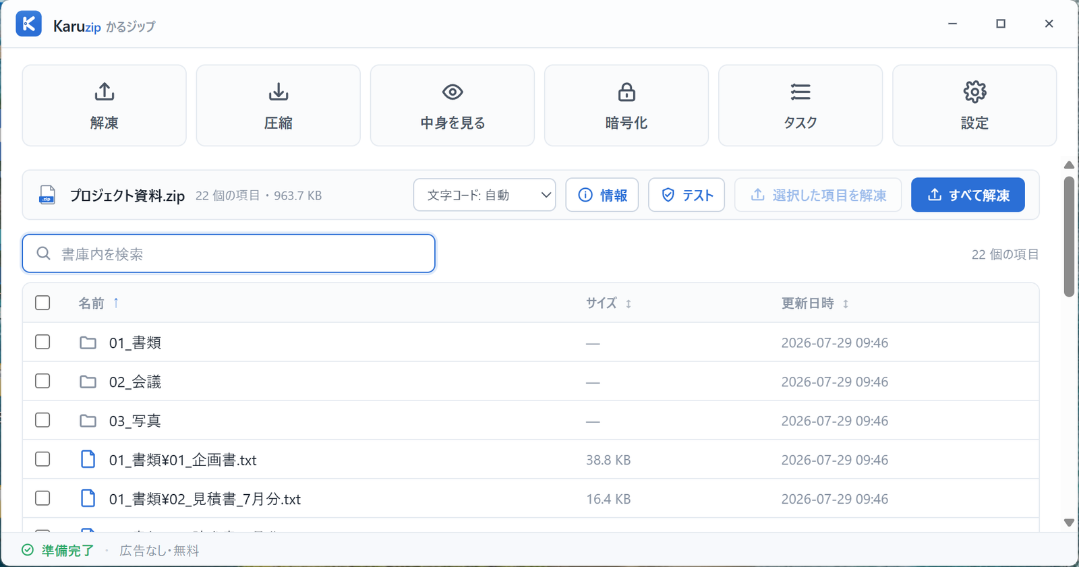Image resolution: width=1079 pixels, height=567 pixels.
Task: Minimize the Karuzip window
Action: coord(952,24)
